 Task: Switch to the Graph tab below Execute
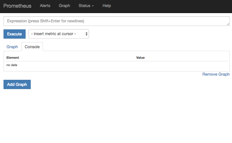click(x=12, y=47)
